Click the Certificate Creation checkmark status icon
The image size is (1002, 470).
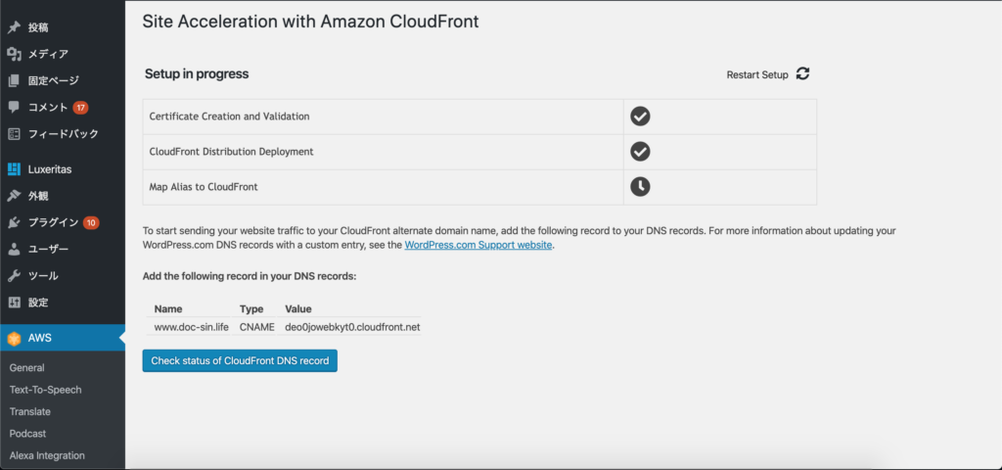[x=640, y=117]
